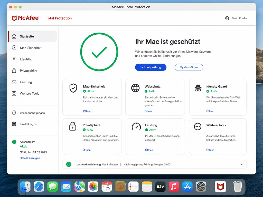Click the globe icon on Webschutz card
The image size is (263, 197).
click(x=135, y=88)
